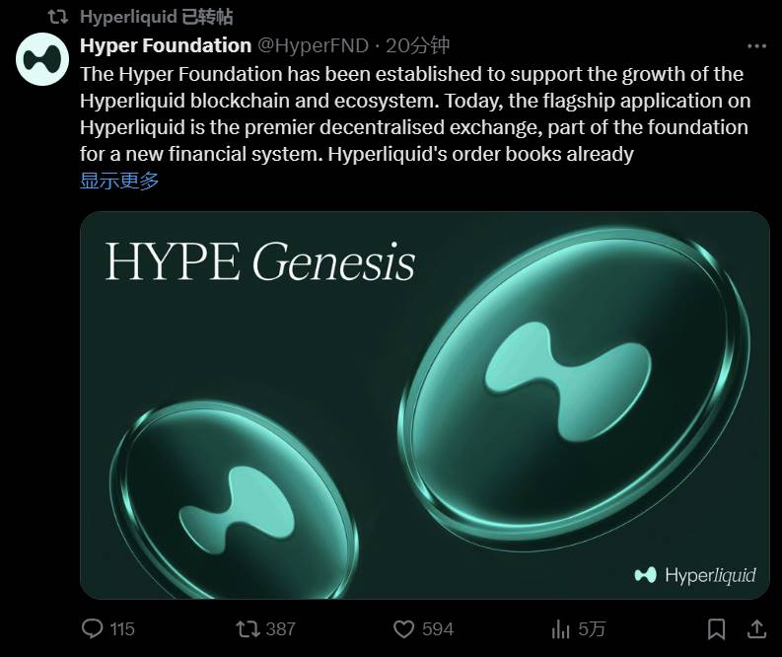This screenshot has height=657, width=782.
Task: Click the 115 replies count
Action: point(122,628)
